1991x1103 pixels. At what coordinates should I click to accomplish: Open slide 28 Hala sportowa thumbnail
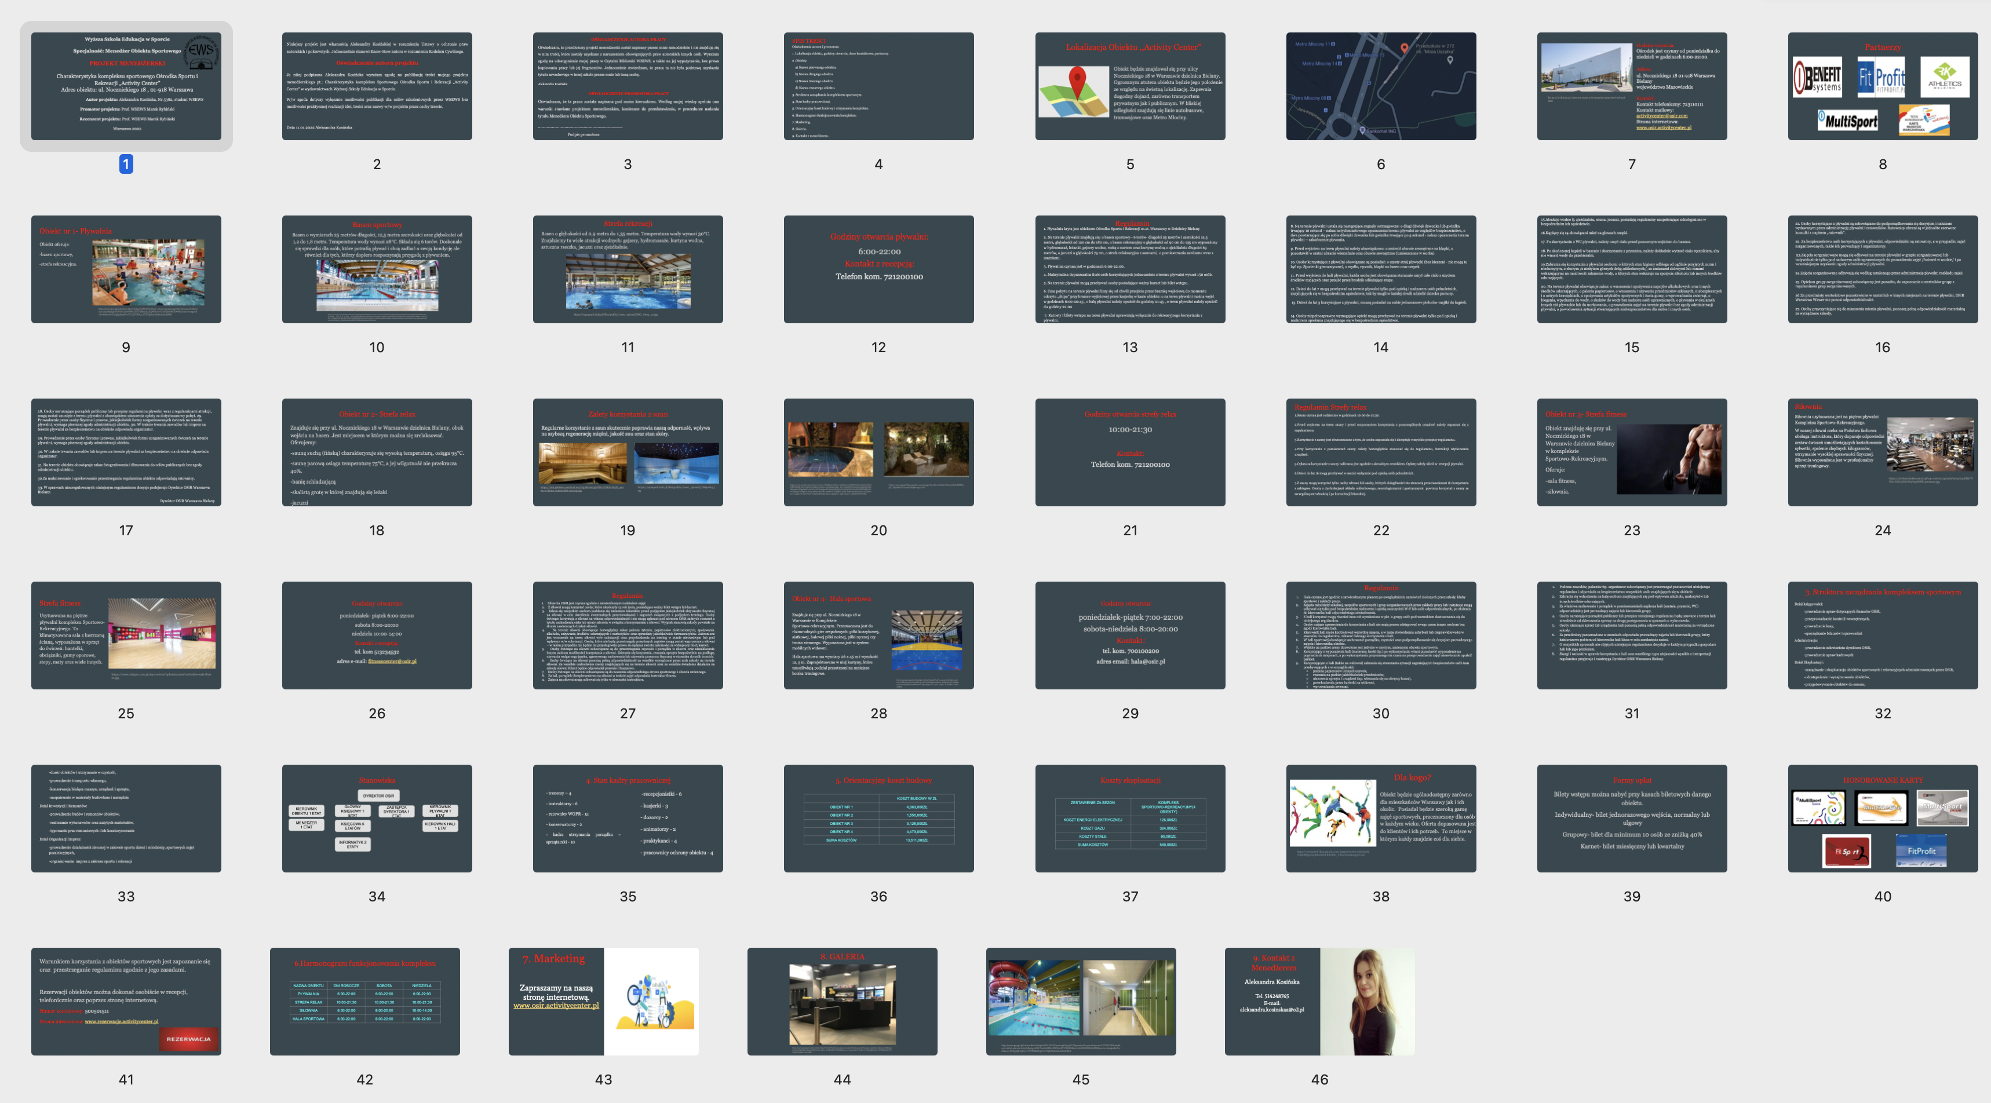tap(878, 635)
